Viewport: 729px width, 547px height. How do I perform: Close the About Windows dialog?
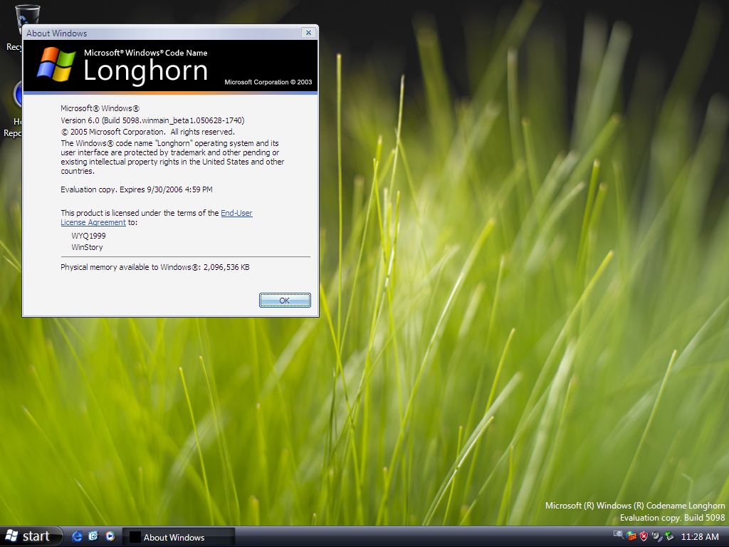(x=308, y=33)
